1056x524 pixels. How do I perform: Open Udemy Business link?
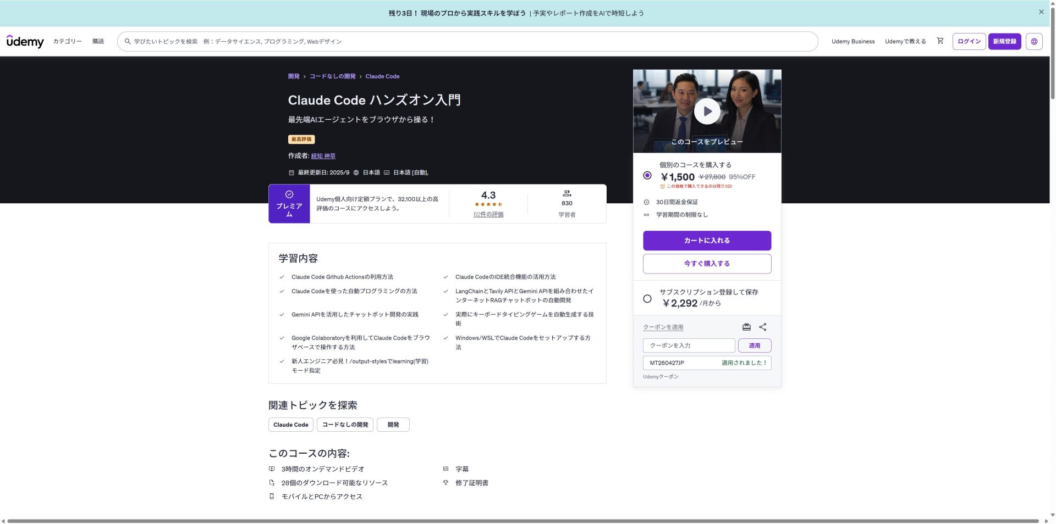coord(853,41)
